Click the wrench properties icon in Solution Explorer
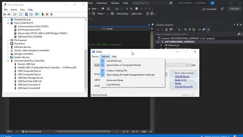The image size is (243, 137). pos(204,30)
